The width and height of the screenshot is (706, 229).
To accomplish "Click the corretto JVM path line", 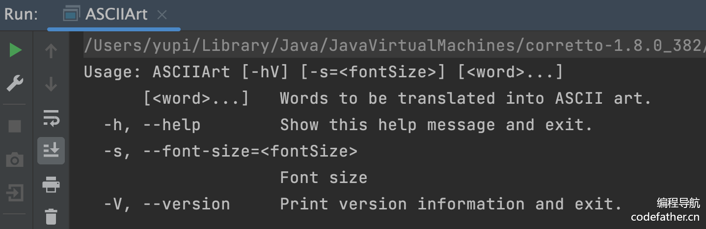I will pyautogui.click(x=393, y=46).
